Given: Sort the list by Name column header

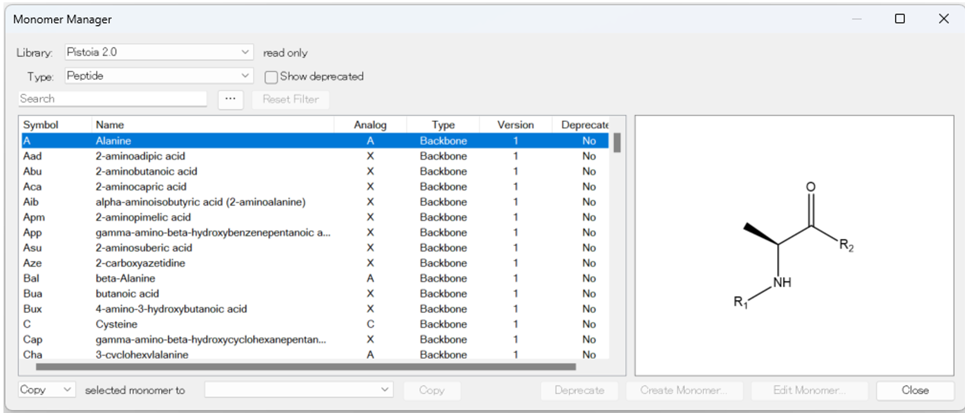Looking at the screenshot, I should tap(110, 125).
